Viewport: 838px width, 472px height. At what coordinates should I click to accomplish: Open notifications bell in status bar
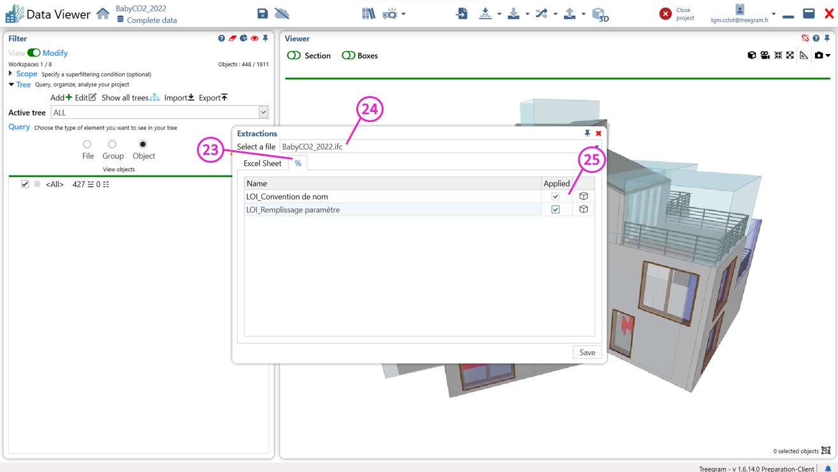point(828,469)
